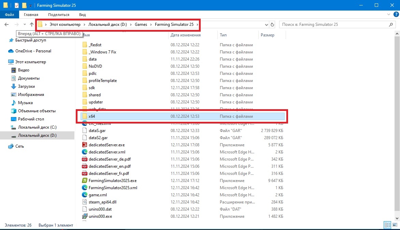Click Games in the address breadcrumb
Image resolution: width=400 pixels, height=230 pixels.
click(141, 24)
